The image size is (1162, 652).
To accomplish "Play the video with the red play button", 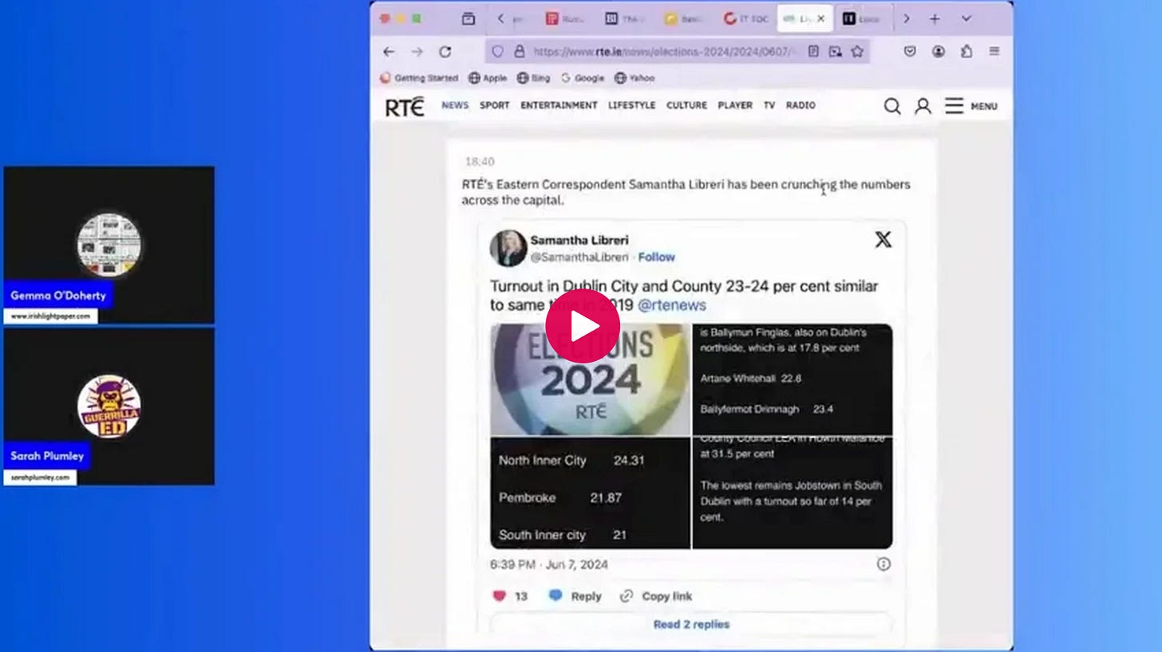I will point(583,326).
